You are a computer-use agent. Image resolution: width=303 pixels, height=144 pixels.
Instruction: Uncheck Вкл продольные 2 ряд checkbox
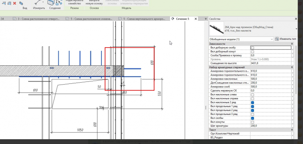[252, 110]
